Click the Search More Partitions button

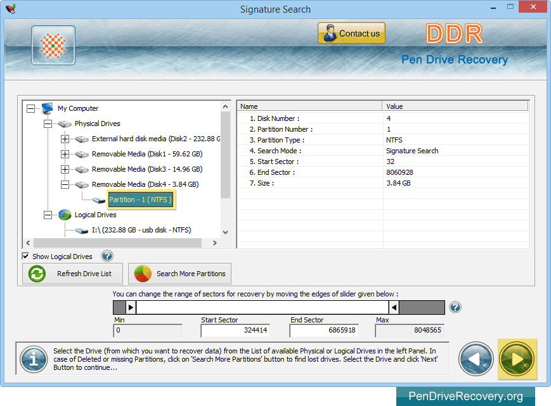pos(179,274)
